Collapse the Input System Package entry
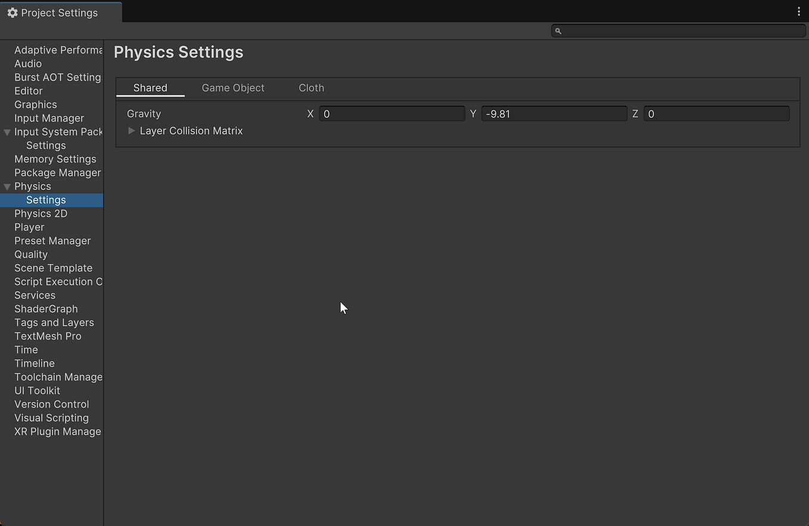This screenshot has width=809, height=526. (x=7, y=132)
